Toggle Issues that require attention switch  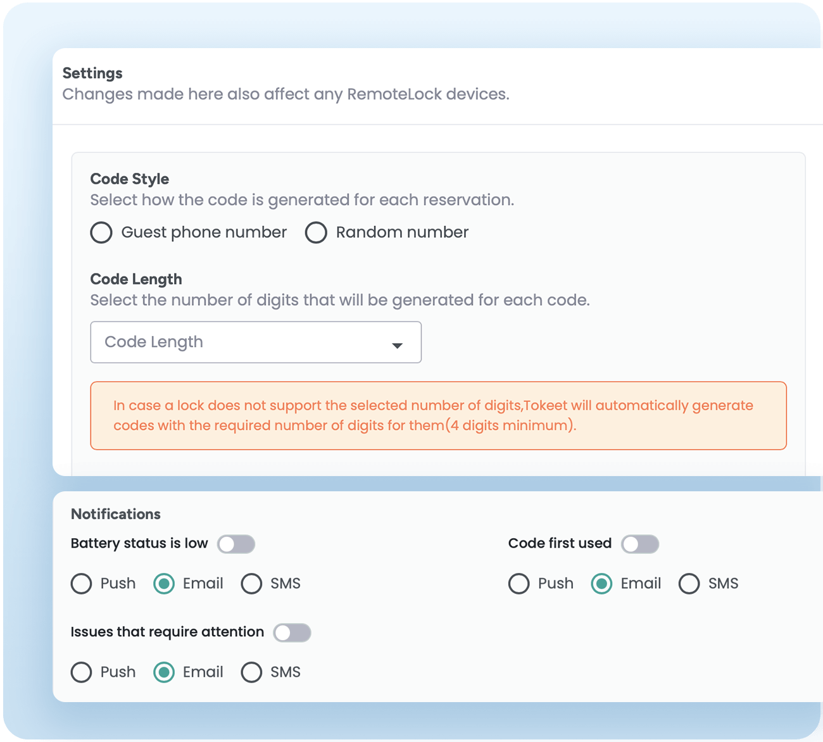(292, 632)
